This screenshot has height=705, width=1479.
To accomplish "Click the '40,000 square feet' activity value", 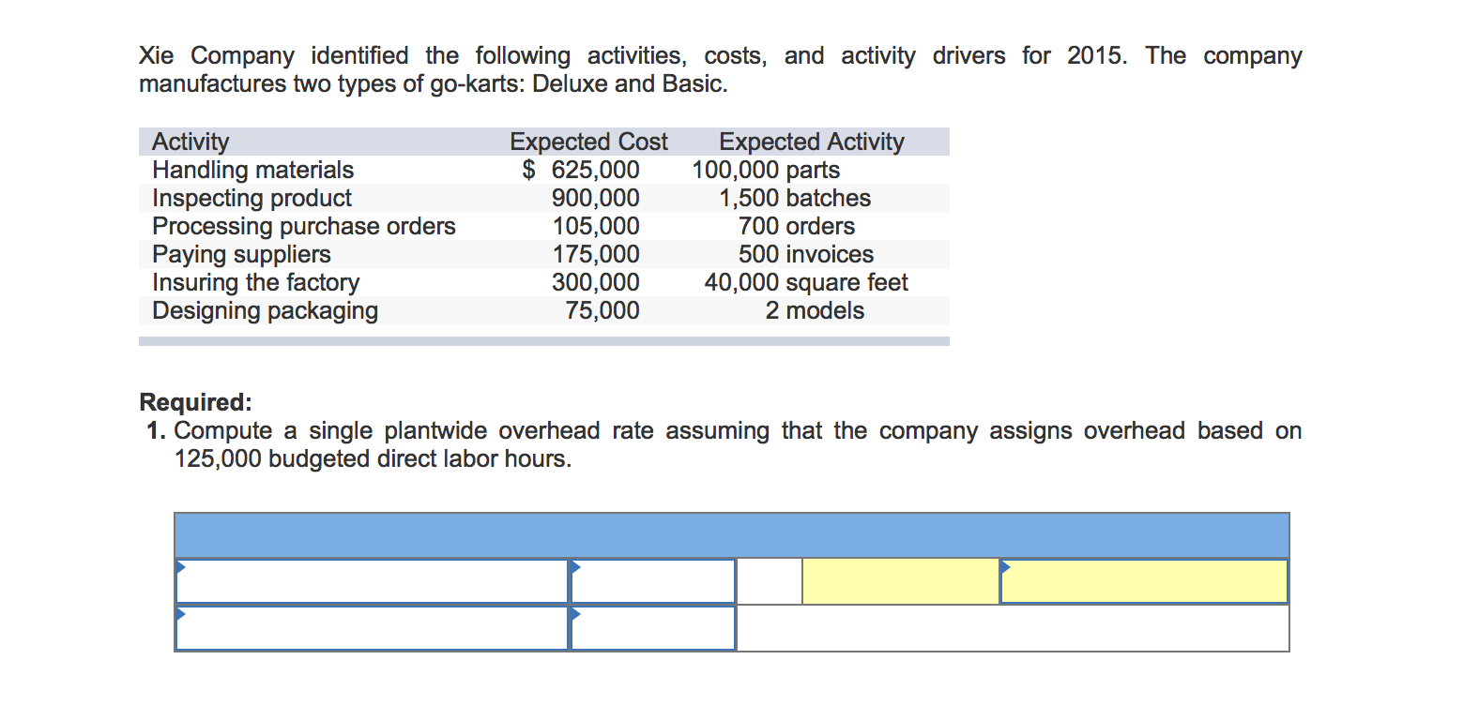I will pos(806,282).
